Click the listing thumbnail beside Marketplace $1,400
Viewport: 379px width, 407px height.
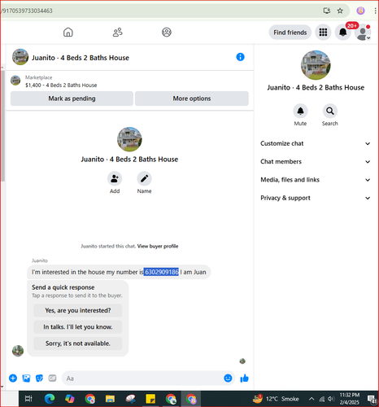pos(15,81)
